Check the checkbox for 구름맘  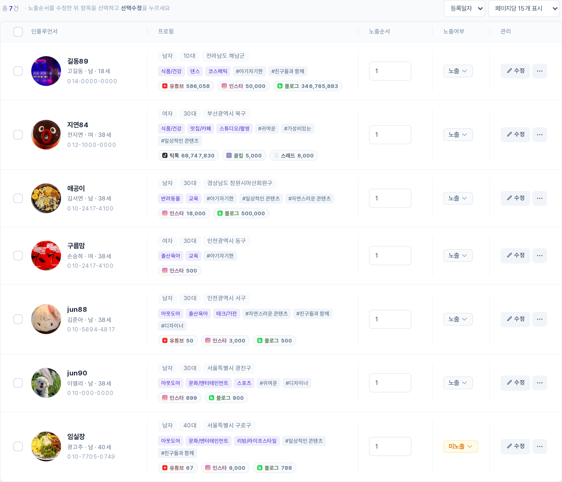tap(18, 256)
